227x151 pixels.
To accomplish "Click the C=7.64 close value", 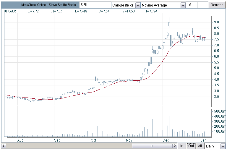I will (x=104, y=11).
